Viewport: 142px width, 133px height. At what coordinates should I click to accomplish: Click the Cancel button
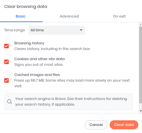pos(96,125)
